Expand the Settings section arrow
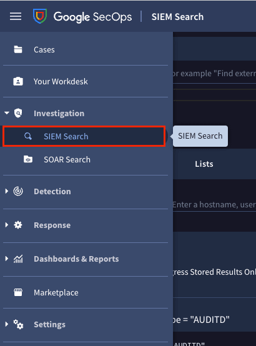 click(7, 324)
